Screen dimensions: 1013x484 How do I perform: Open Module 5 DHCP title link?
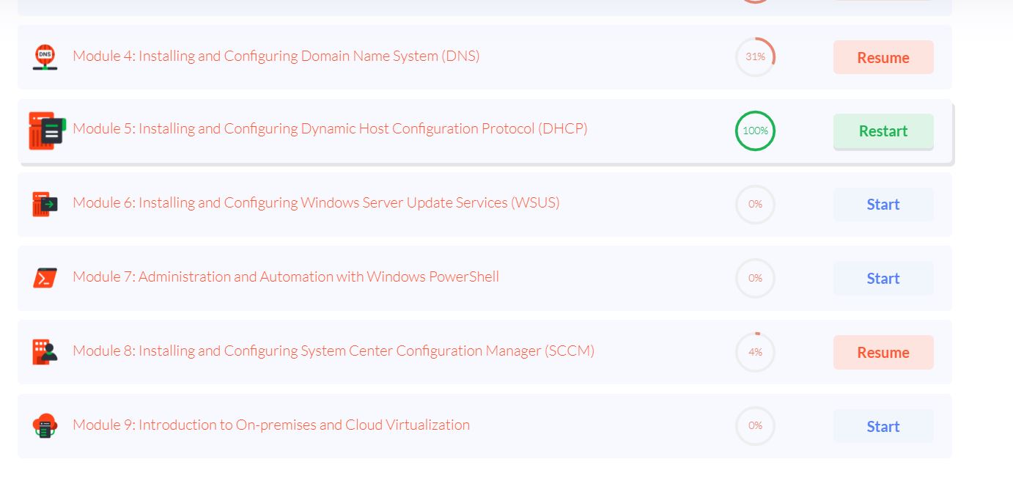coord(330,129)
